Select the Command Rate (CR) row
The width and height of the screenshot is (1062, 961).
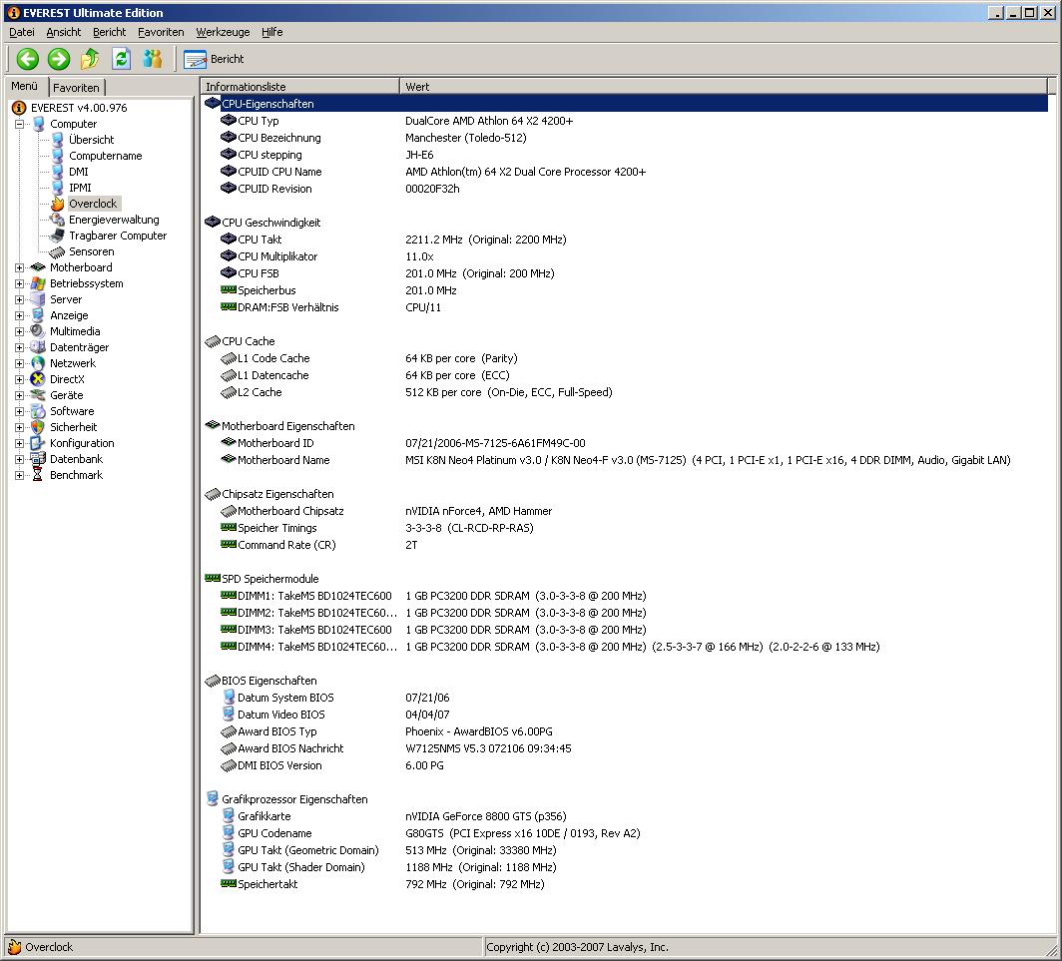(x=625, y=545)
